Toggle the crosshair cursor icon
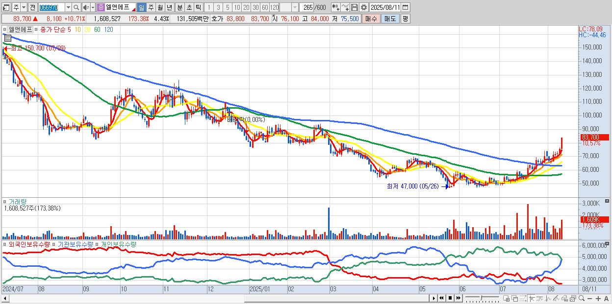Image resolution: width=612 pixels, height=304 pixels. tap(532, 298)
